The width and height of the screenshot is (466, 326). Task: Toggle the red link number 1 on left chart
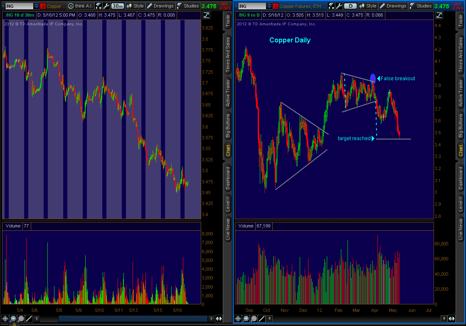pos(43,6)
